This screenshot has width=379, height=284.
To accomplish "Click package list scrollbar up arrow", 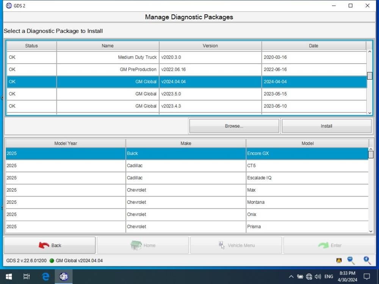I will [x=370, y=51].
